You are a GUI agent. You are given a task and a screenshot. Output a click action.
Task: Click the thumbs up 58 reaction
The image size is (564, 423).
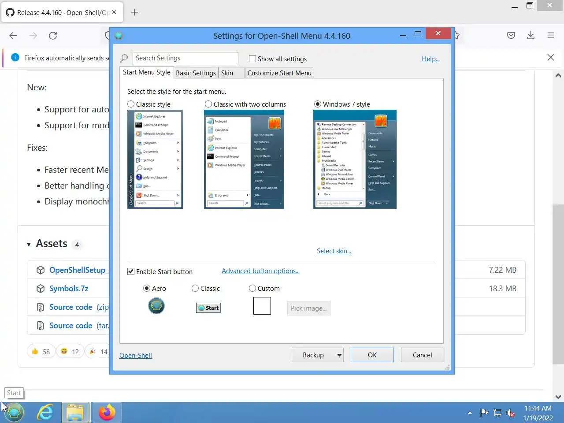tap(41, 352)
